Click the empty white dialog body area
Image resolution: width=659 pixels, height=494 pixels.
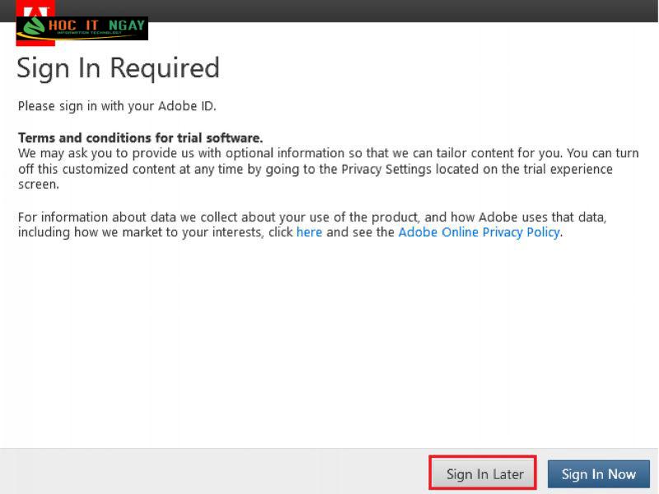click(x=328, y=344)
